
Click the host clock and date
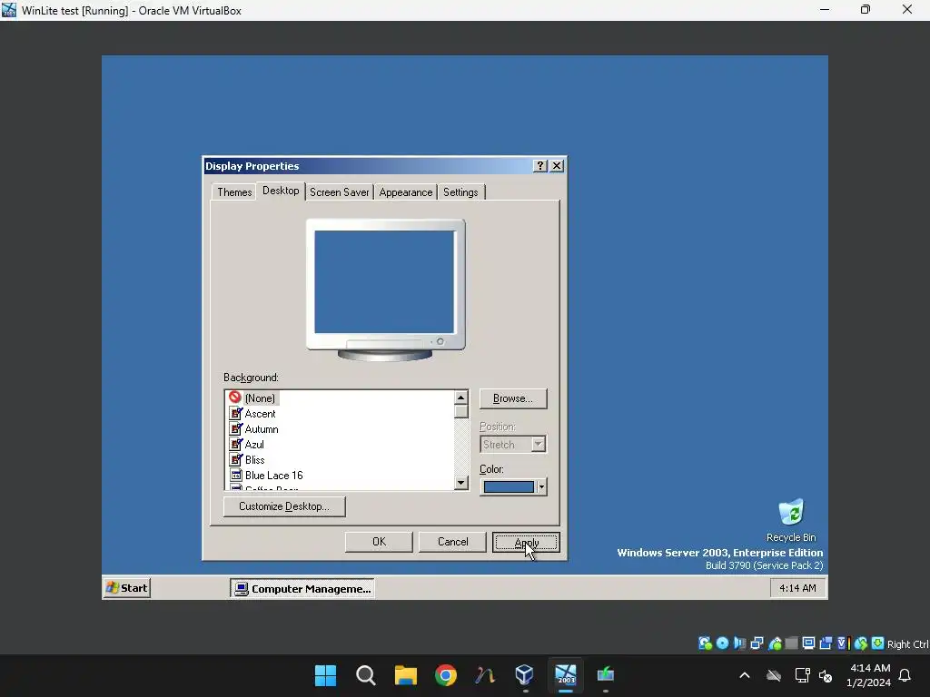869,675
